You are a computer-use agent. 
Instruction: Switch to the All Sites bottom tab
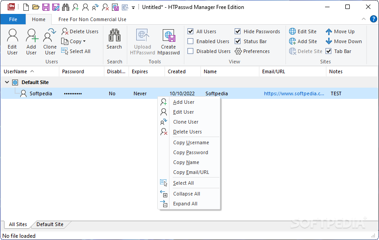pos(18,224)
